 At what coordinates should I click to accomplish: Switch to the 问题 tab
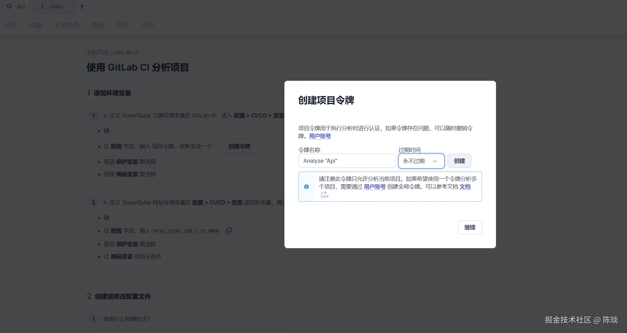[35, 25]
